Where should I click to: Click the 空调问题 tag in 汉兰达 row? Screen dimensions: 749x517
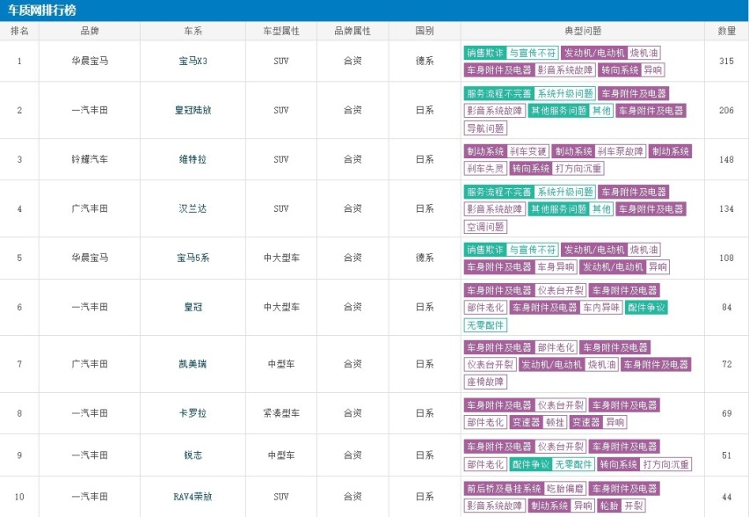click(x=485, y=227)
